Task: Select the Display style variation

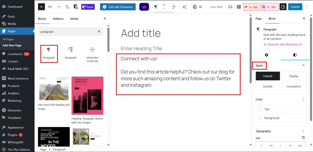Action: (x=293, y=76)
